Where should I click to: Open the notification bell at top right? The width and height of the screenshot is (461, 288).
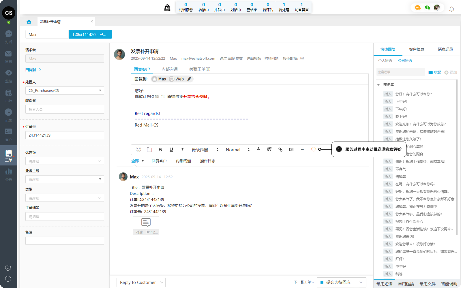click(452, 9)
